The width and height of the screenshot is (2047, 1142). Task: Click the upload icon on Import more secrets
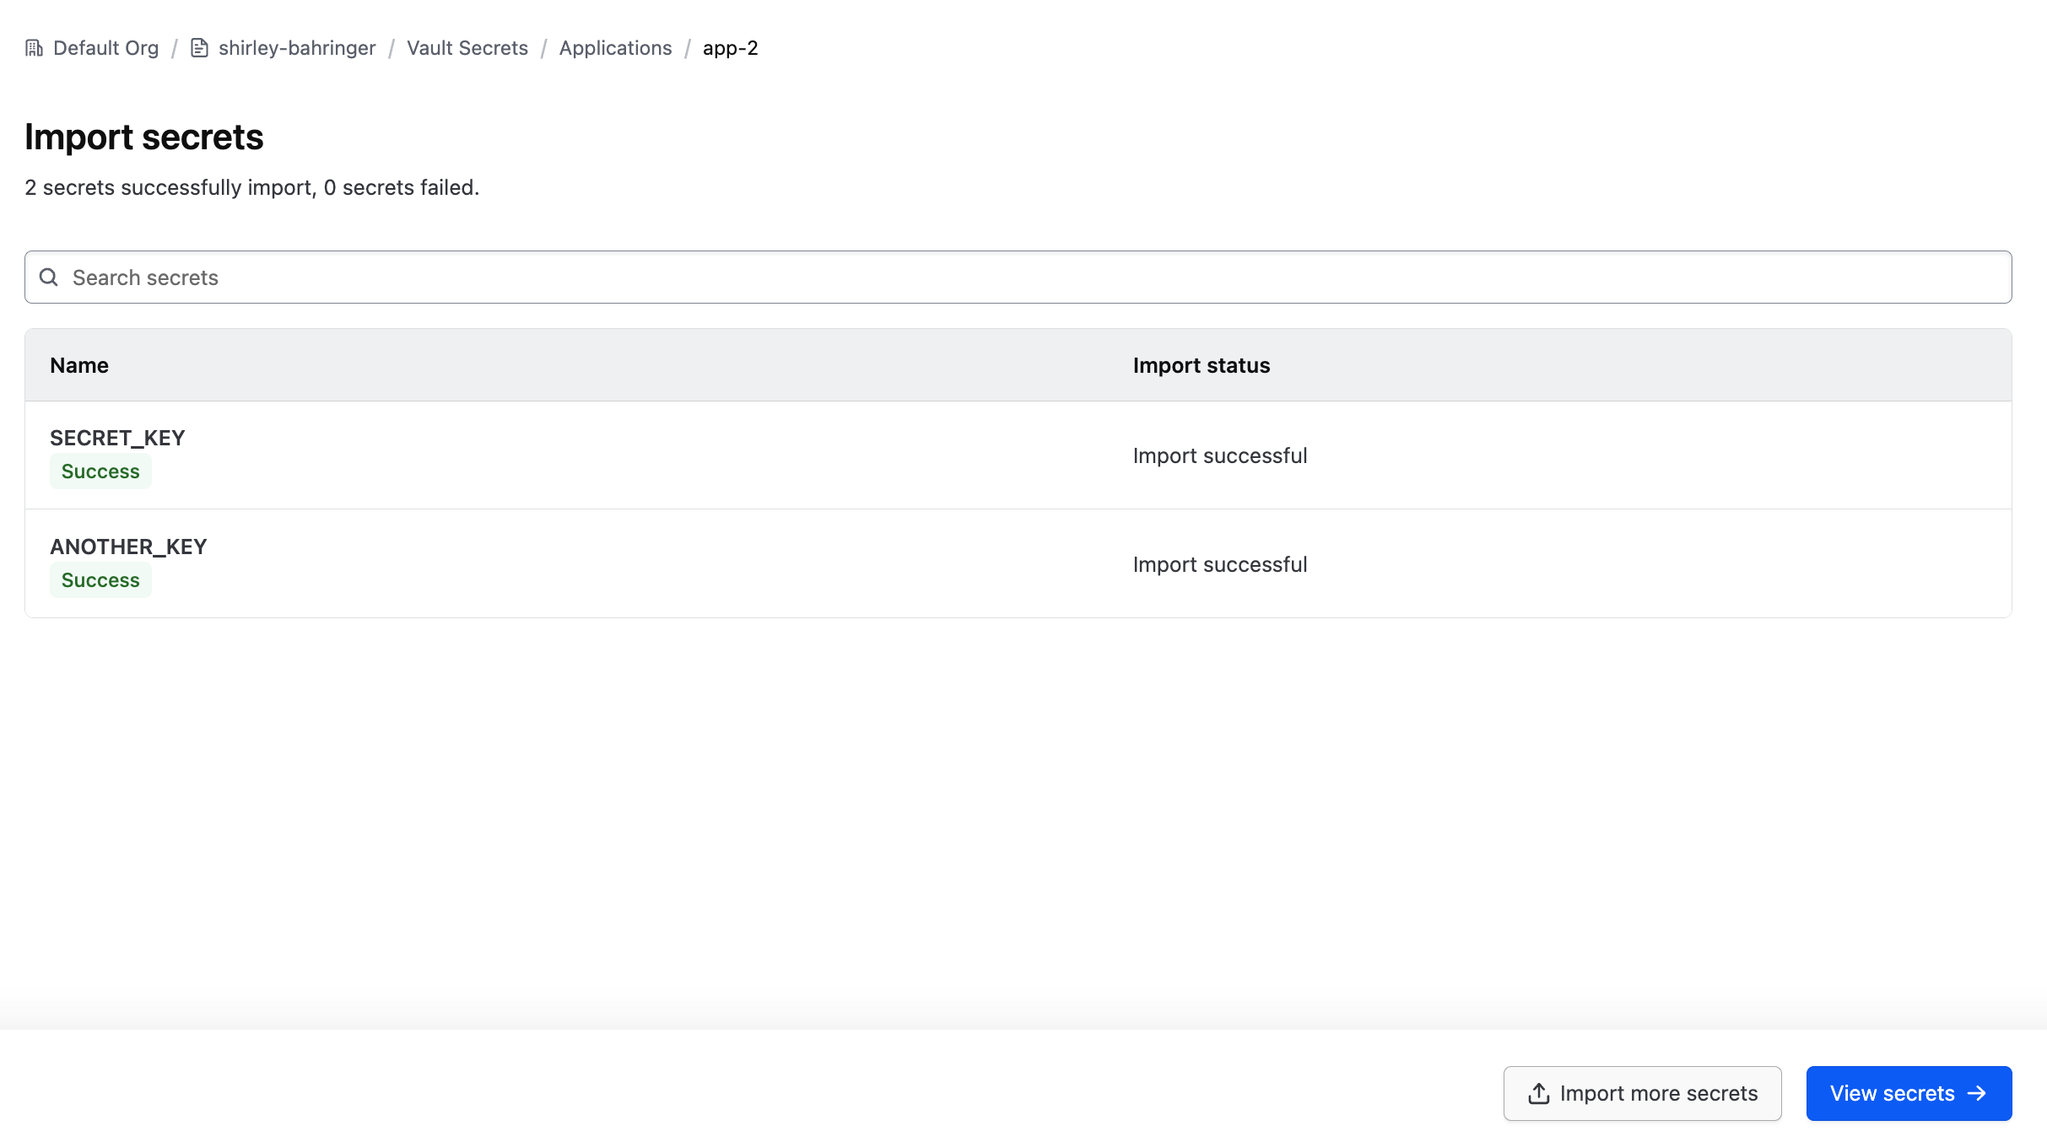[1539, 1093]
